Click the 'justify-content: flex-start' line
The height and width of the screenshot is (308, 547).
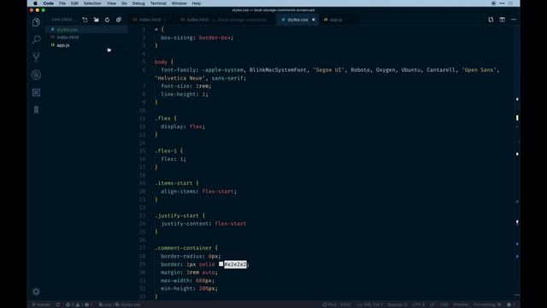(203, 223)
